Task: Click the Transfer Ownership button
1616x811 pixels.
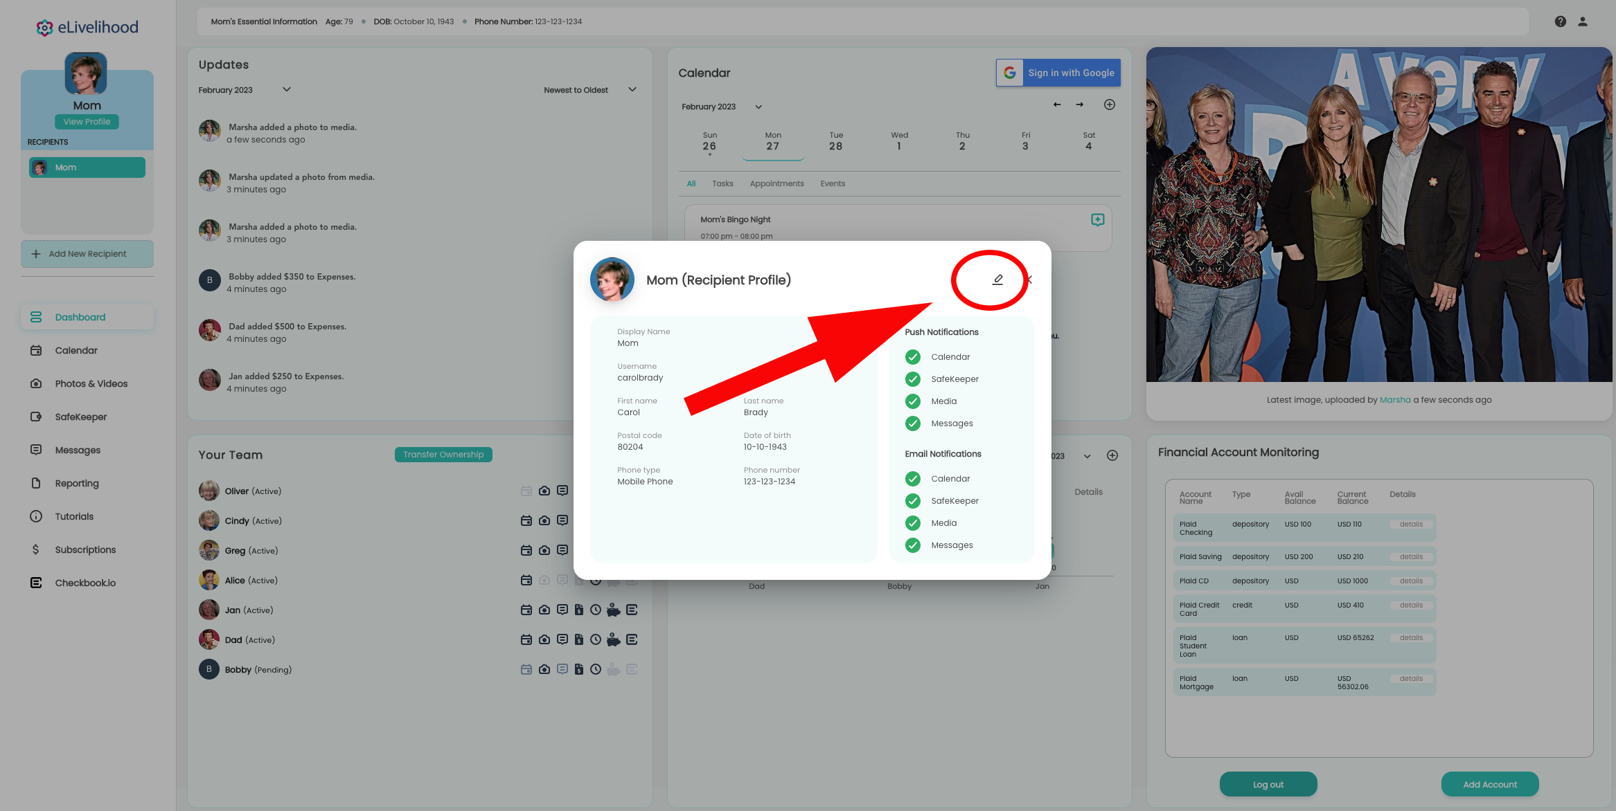Action: click(443, 455)
